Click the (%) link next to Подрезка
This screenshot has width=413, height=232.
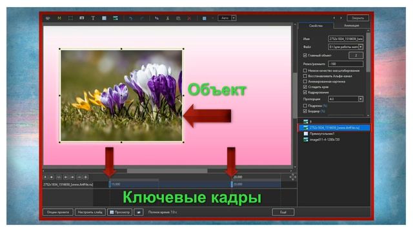pos(325,106)
